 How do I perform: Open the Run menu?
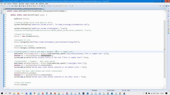point(37,4)
